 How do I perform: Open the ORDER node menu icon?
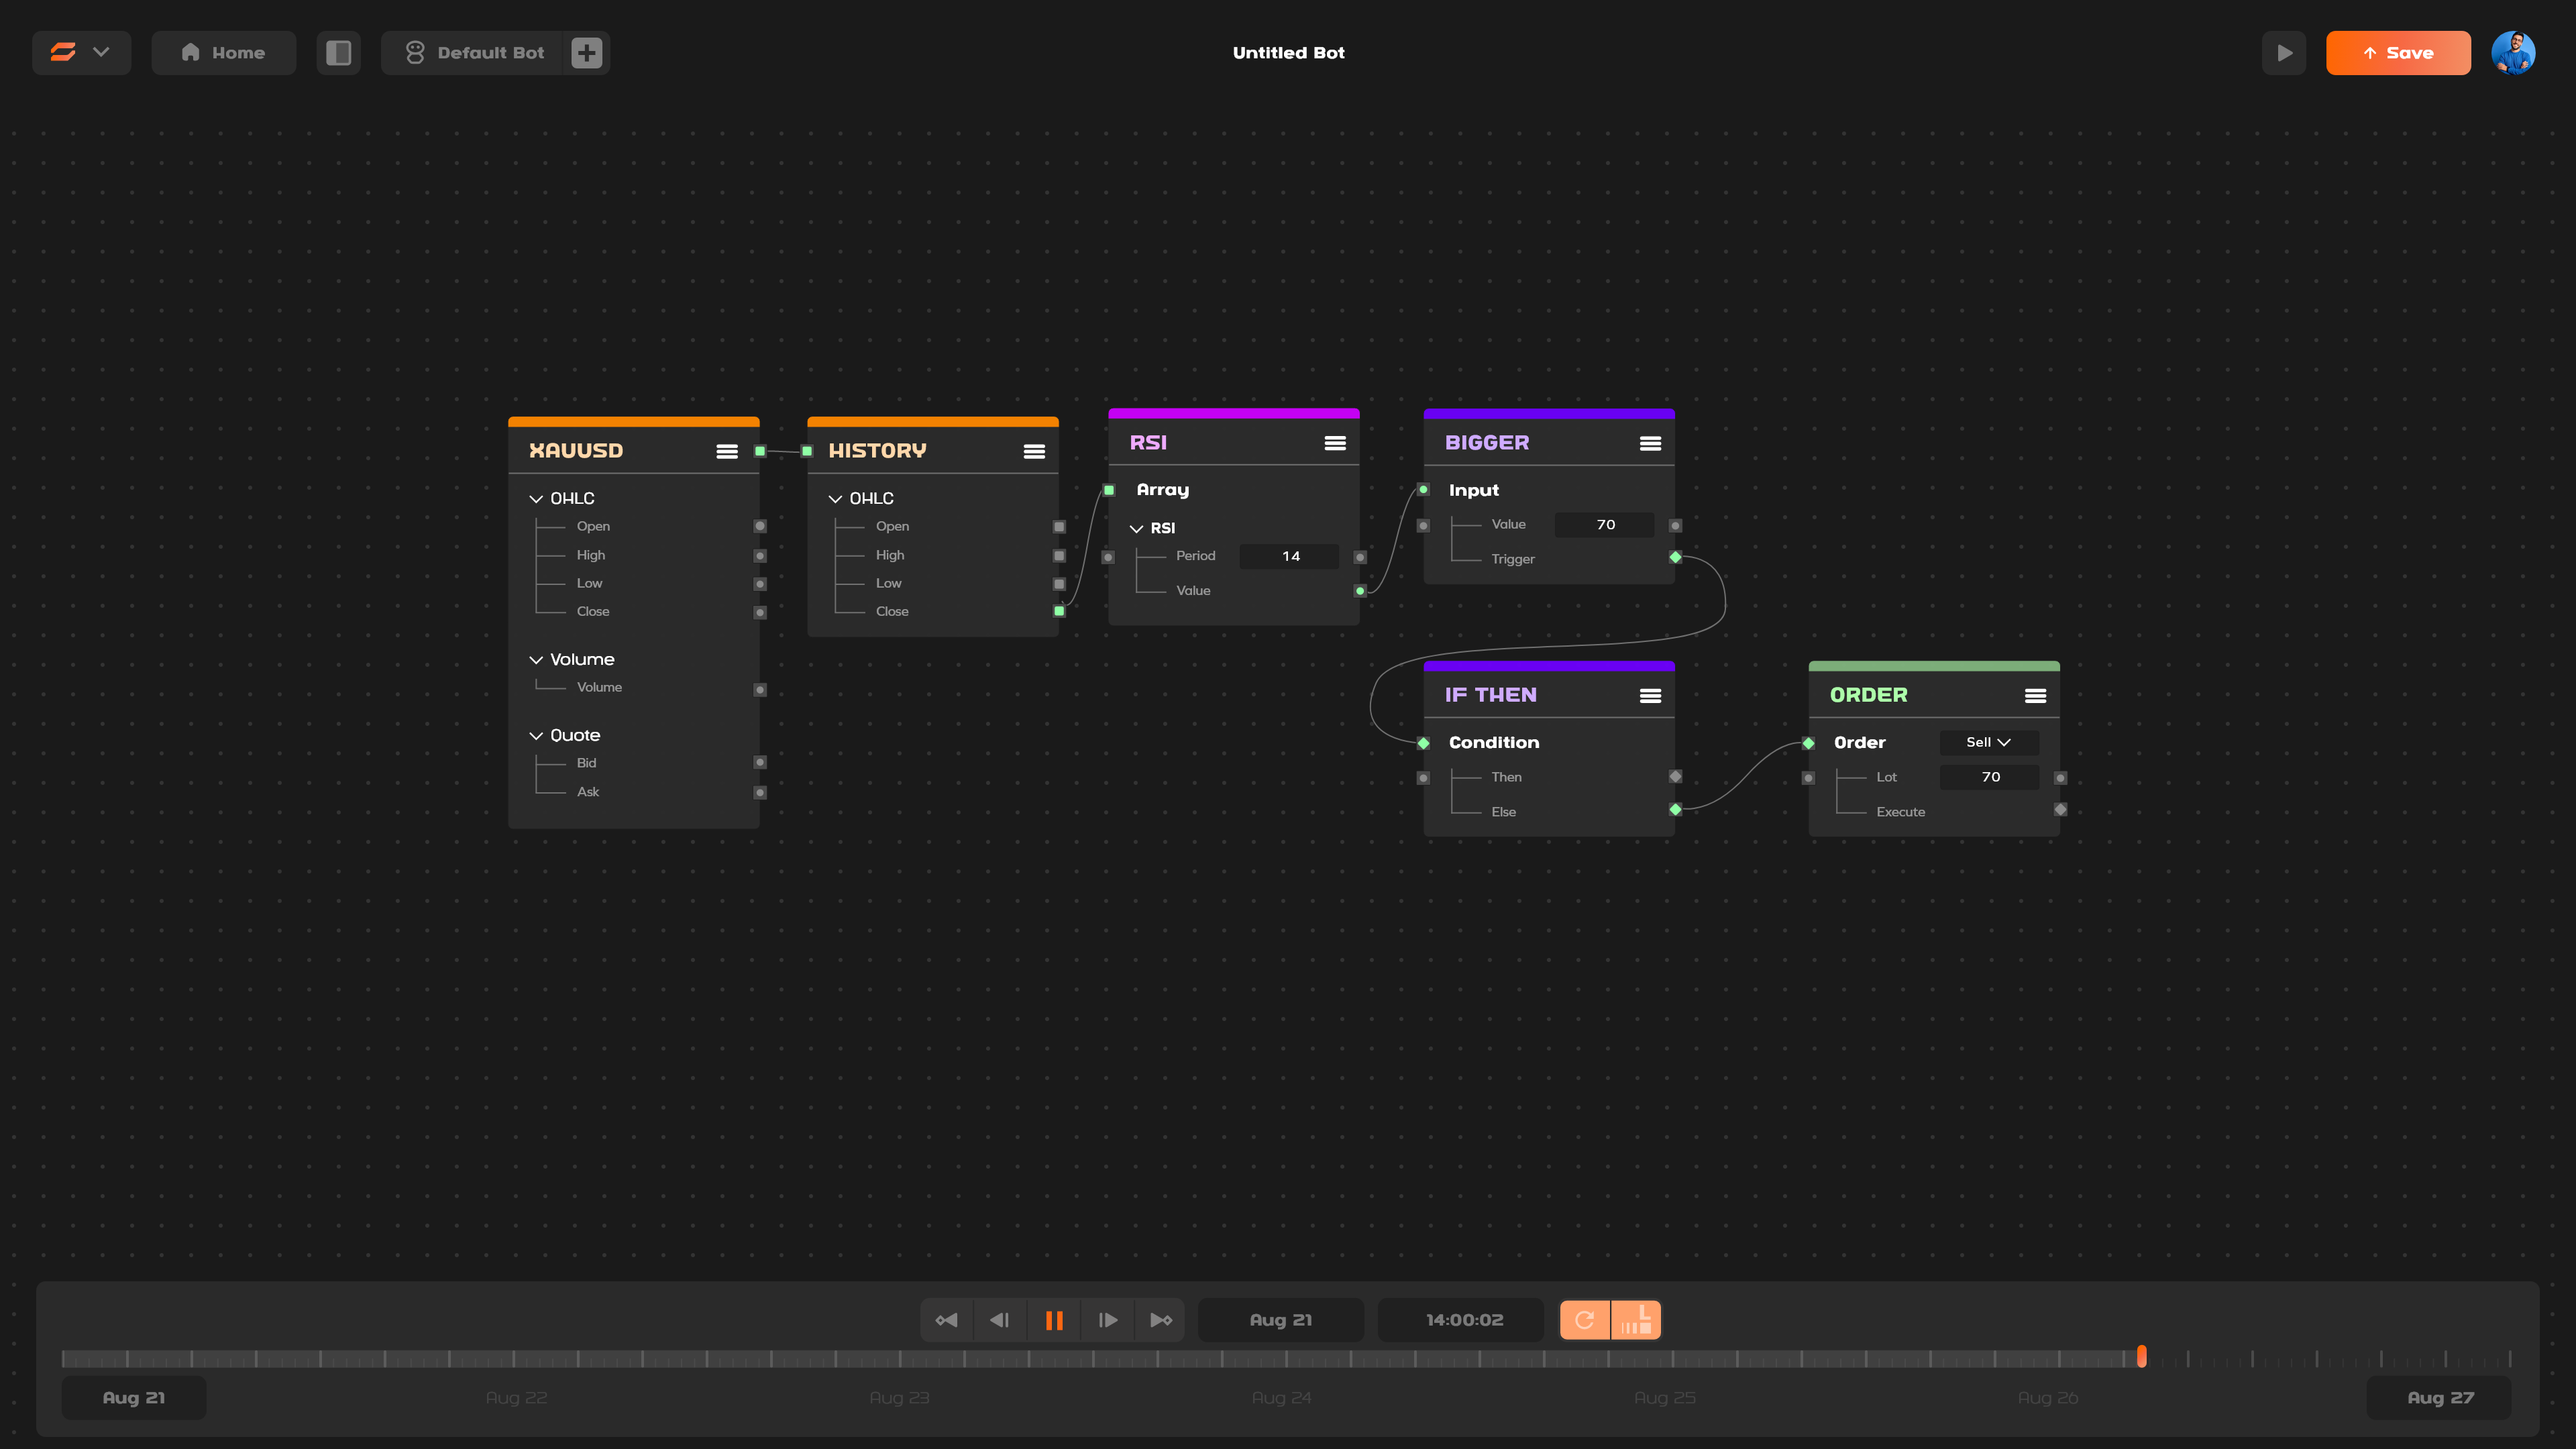pyautogui.click(x=2035, y=696)
